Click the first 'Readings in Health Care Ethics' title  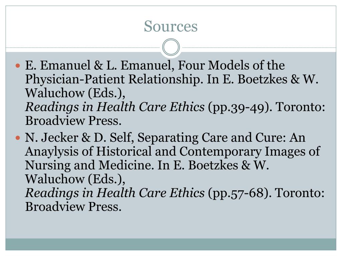(115, 107)
